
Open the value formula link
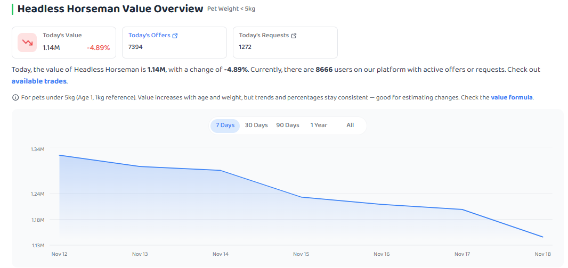coord(512,97)
